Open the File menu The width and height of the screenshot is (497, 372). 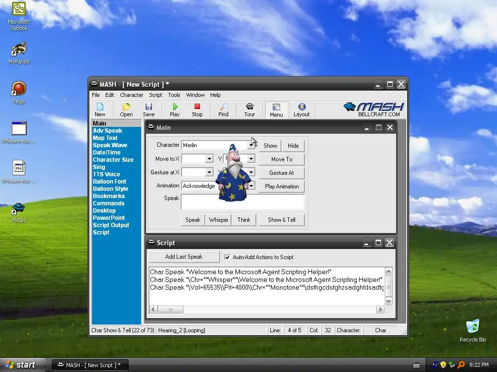click(x=96, y=95)
